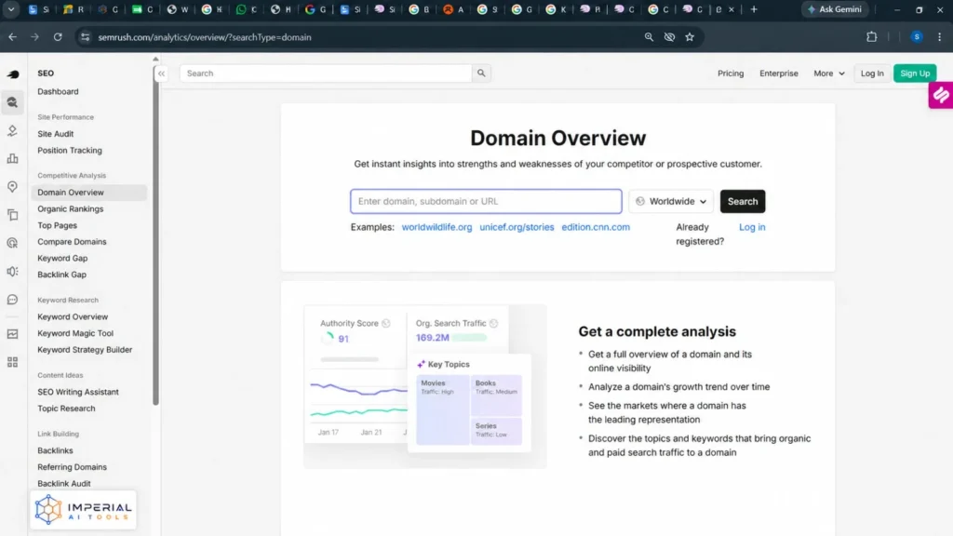This screenshot has width=953, height=536.
Task: Open the App Center grid icon
Action: pyautogui.click(x=12, y=362)
